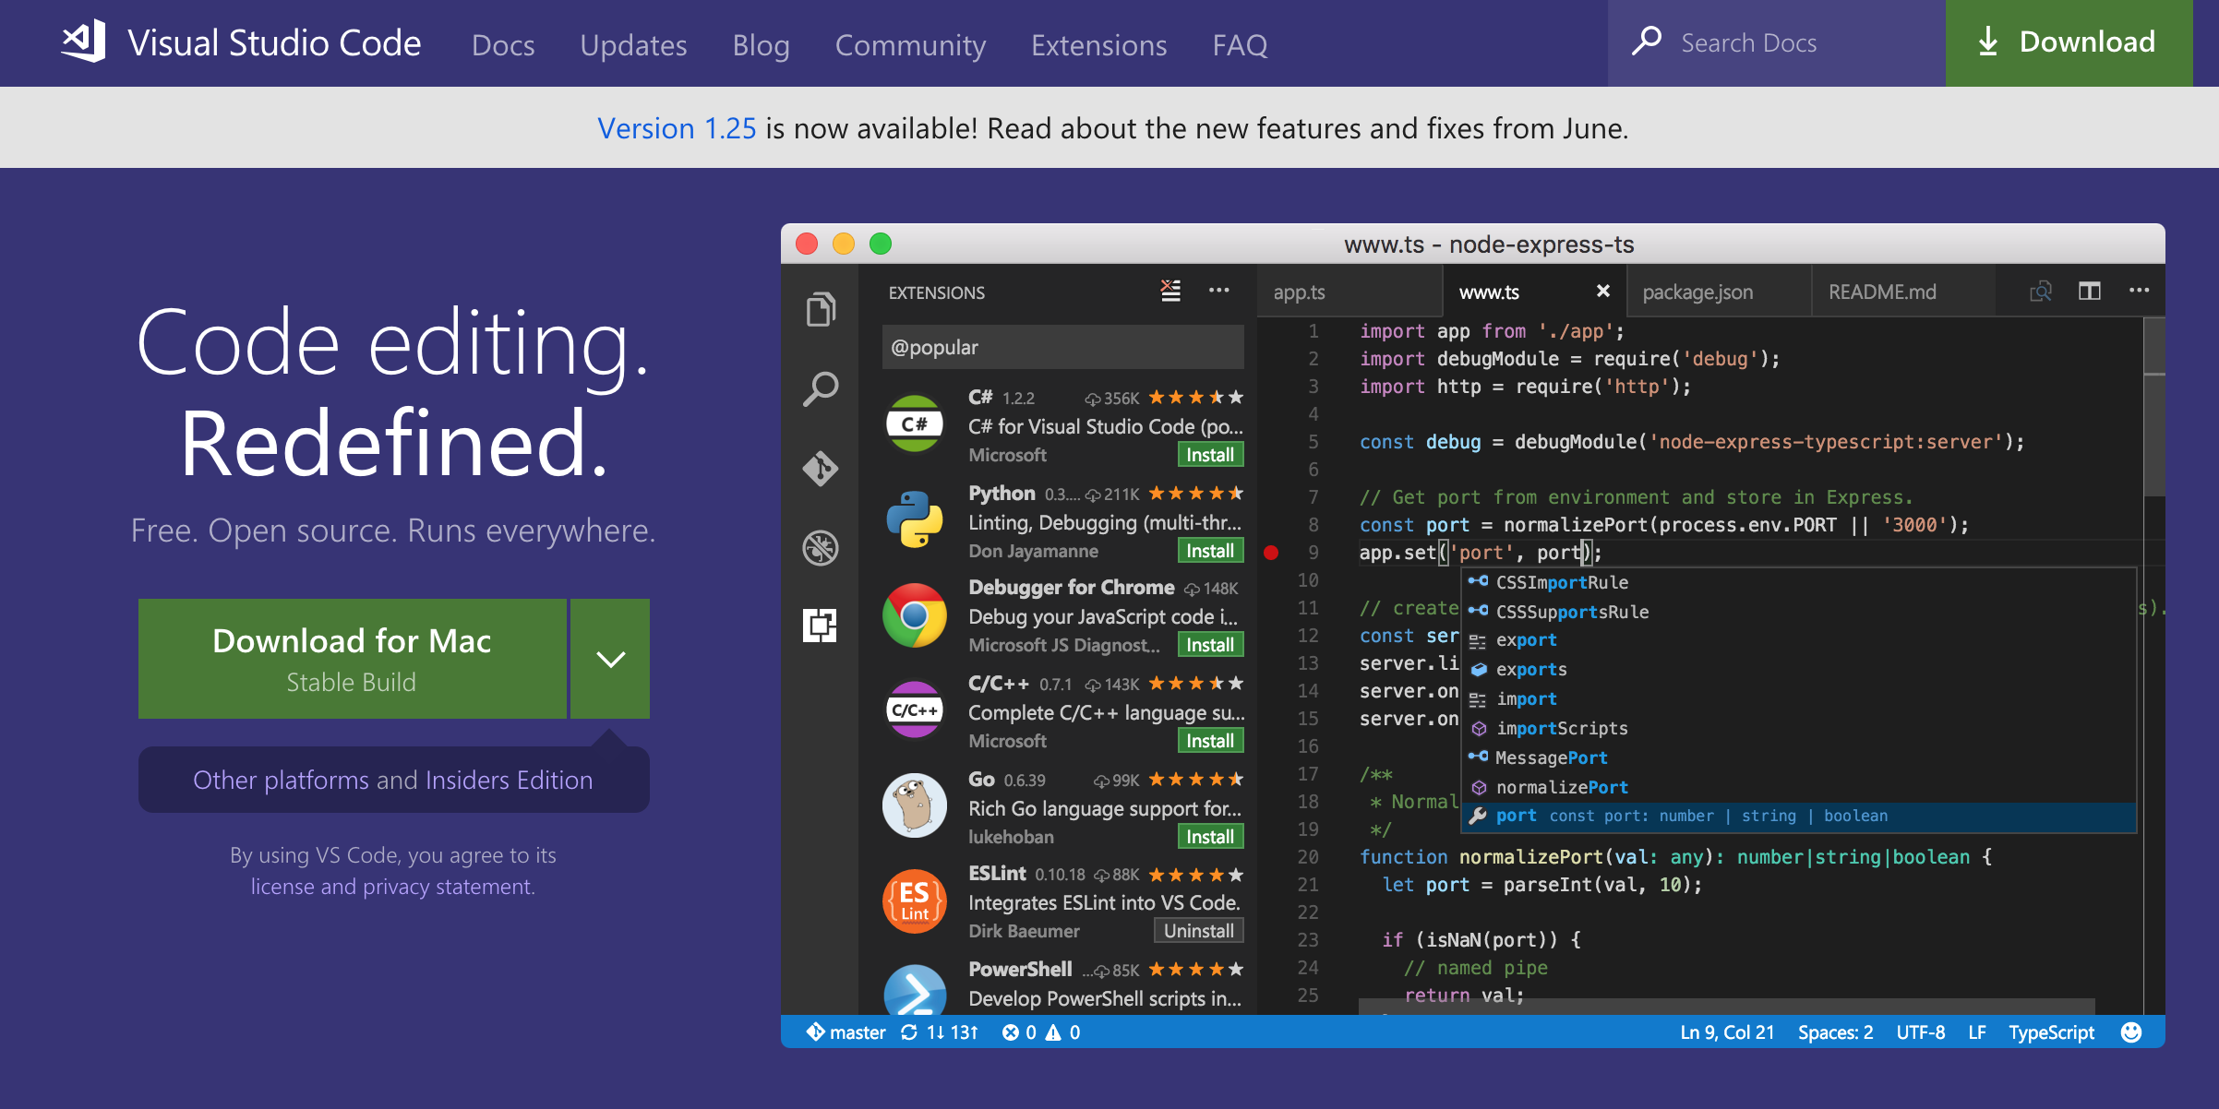The height and width of the screenshot is (1109, 2219).
Task: Open the Source Control git icon
Action: pyautogui.click(x=820, y=469)
